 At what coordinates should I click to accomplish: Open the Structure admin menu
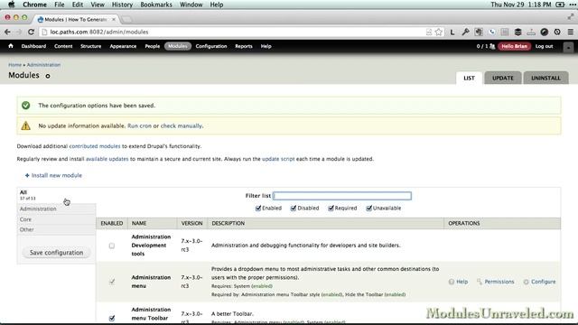click(90, 46)
